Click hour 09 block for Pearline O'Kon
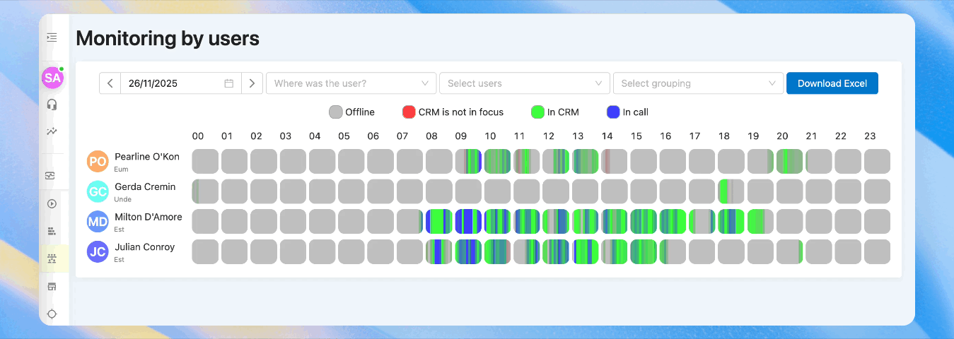 pyautogui.click(x=468, y=162)
